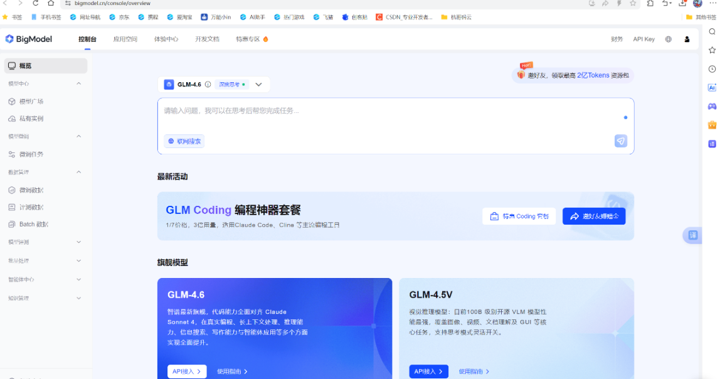
Task: Collapse the 模型中心 sidebar section
Action: click(x=78, y=83)
